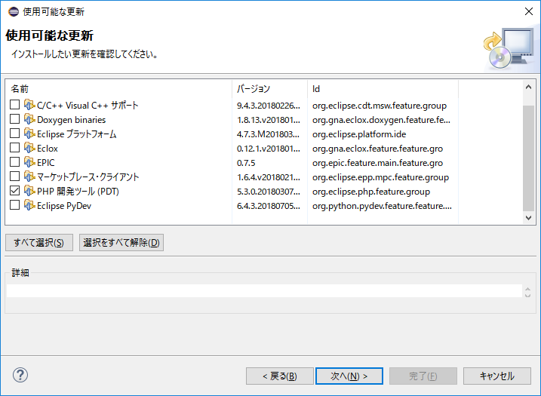Check the Eclipse PyDev checkbox

pos(15,205)
